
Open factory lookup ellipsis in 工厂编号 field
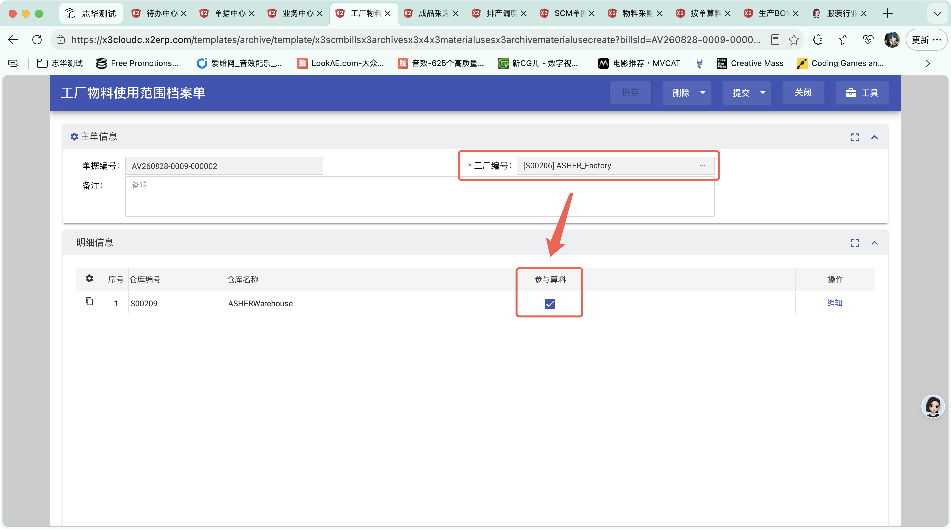702,166
